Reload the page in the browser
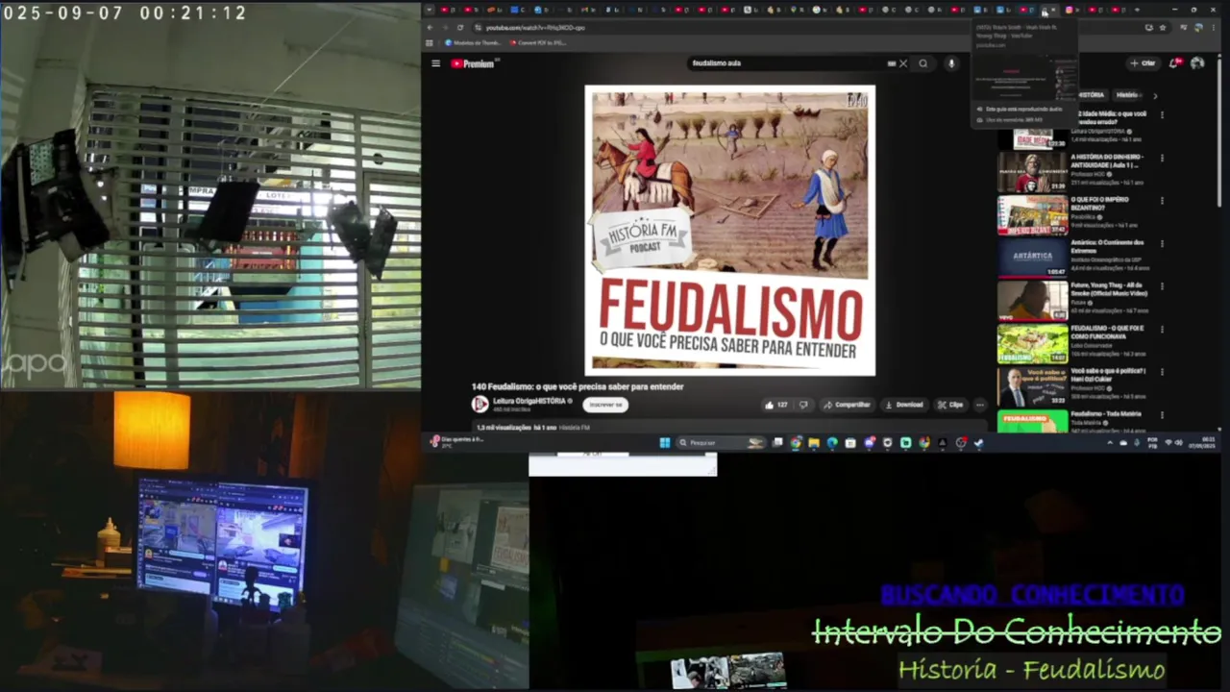This screenshot has height=692, width=1230. coord(459,28)
